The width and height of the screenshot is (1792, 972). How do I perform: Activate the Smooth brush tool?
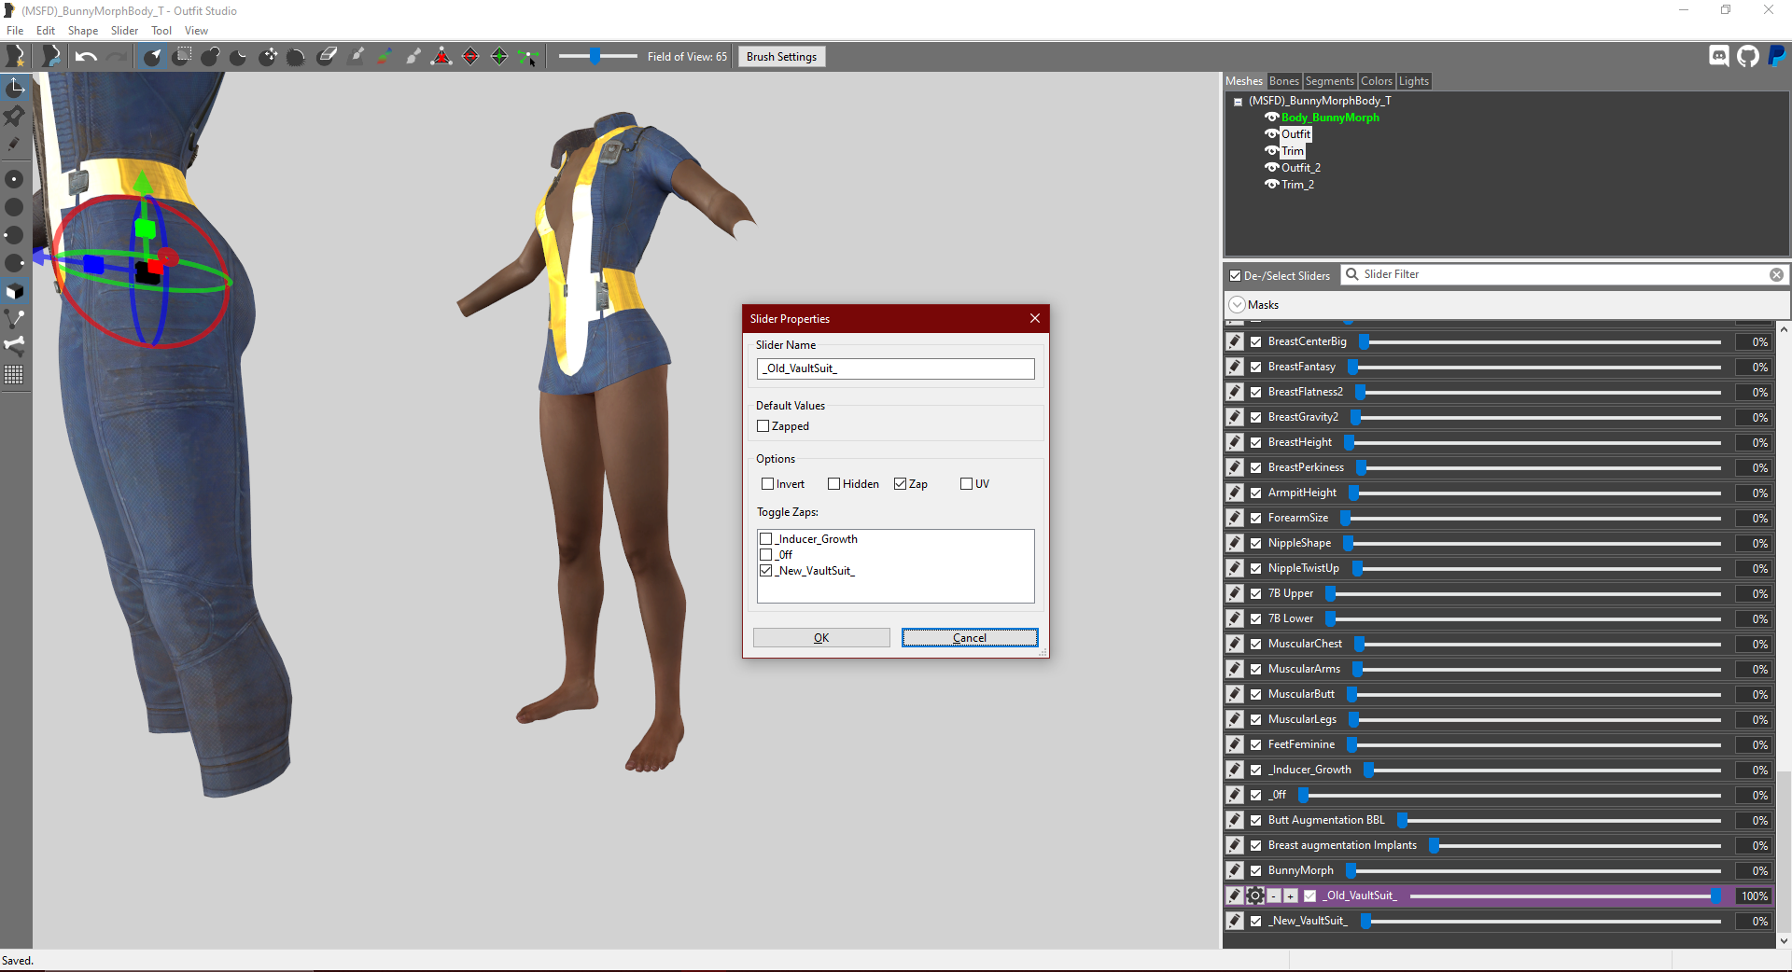(x=297, y=57)
